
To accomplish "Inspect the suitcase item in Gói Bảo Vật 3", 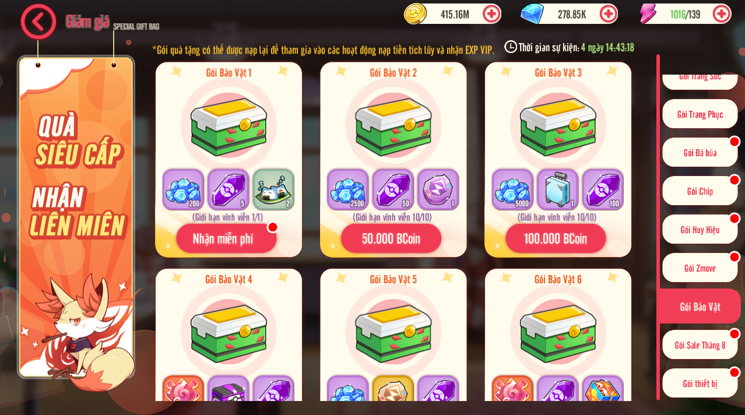I will pyautogui.click(x=558, y=189).
